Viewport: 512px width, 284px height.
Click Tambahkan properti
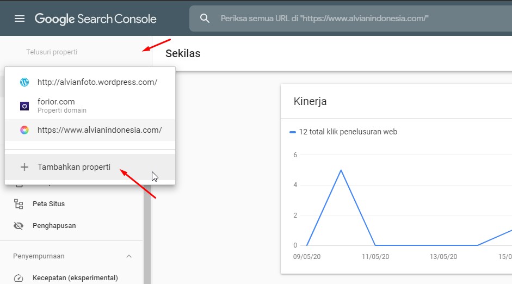click(90, 167)
